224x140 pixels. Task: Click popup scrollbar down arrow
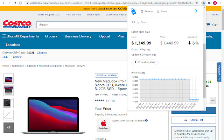tap(204, 109)
